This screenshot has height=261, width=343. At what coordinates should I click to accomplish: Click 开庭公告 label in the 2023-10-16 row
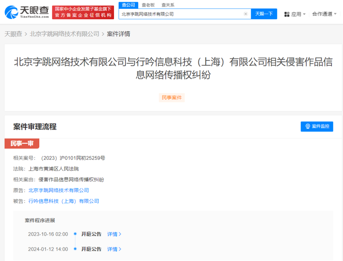click(x=91, y=234)
